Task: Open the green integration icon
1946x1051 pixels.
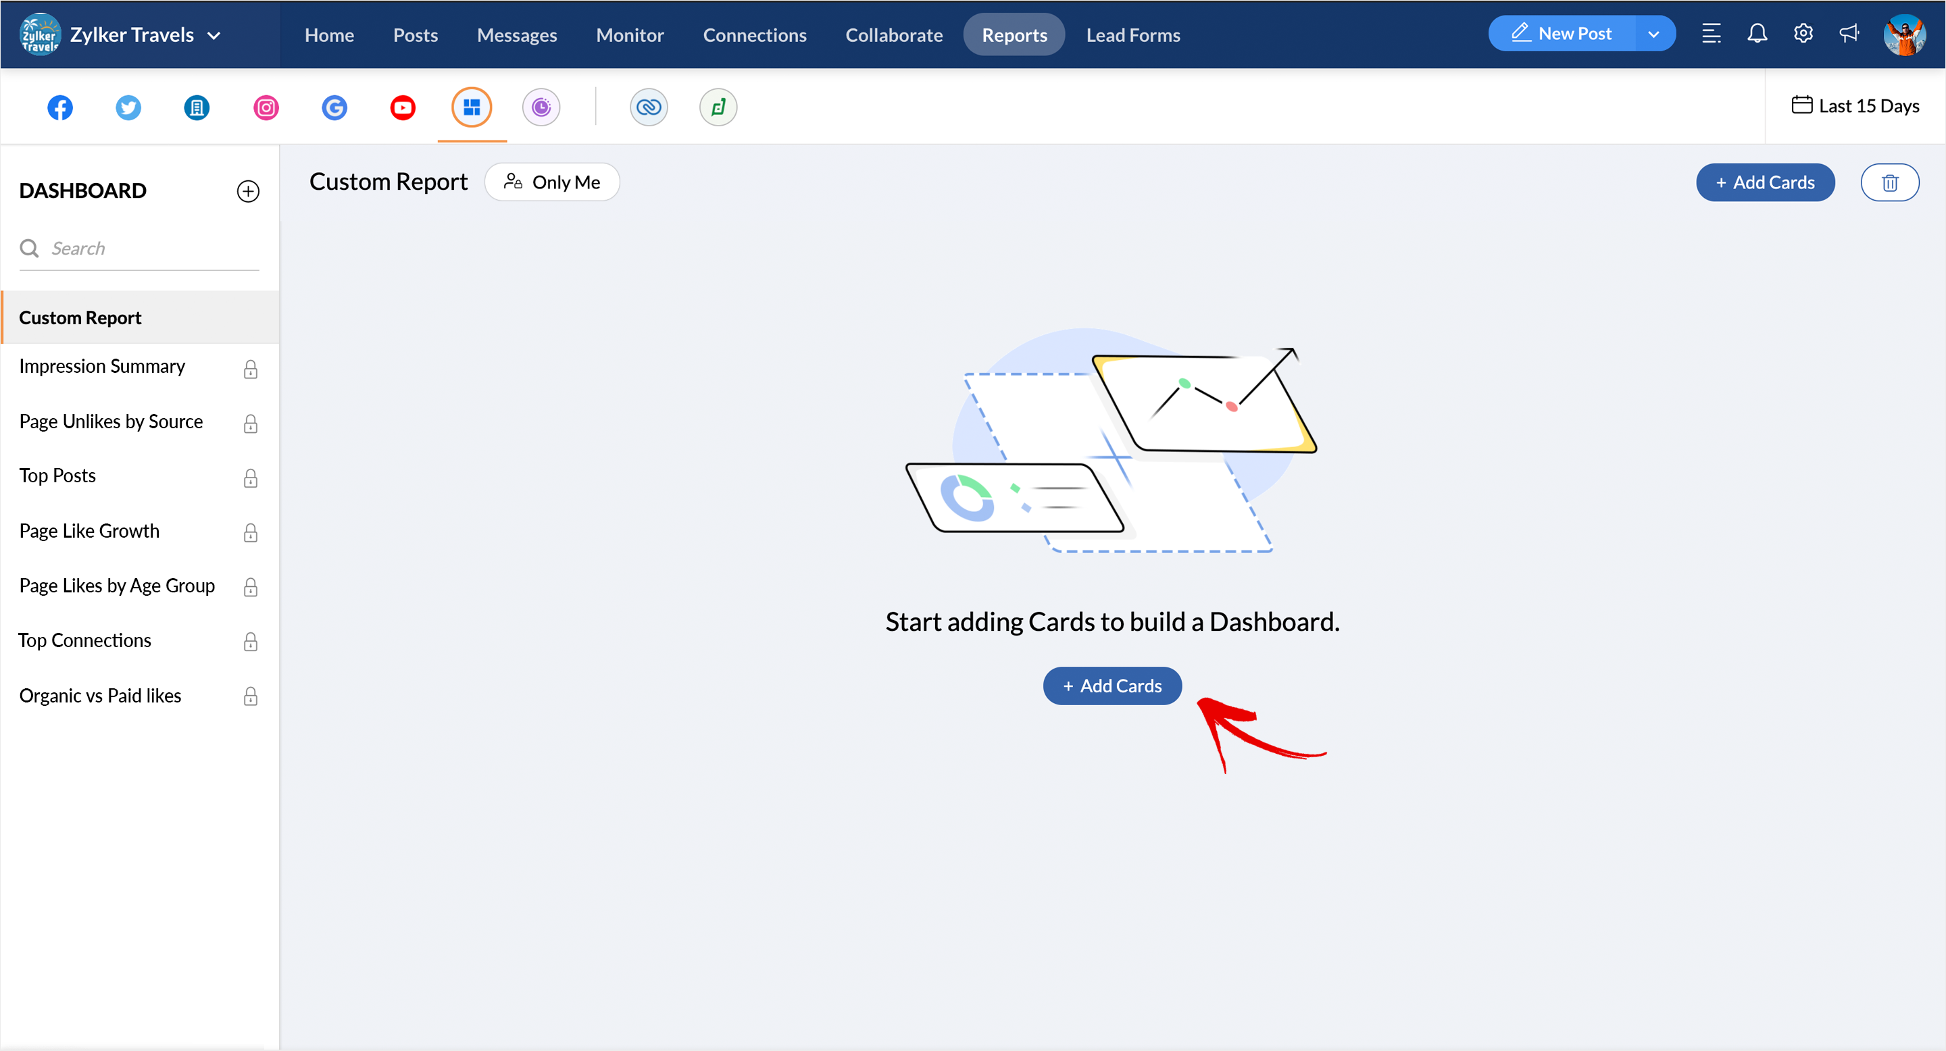Action: coord(718,107)
